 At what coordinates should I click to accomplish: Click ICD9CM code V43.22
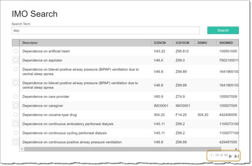pyautogui.click(x=159, y=51)
